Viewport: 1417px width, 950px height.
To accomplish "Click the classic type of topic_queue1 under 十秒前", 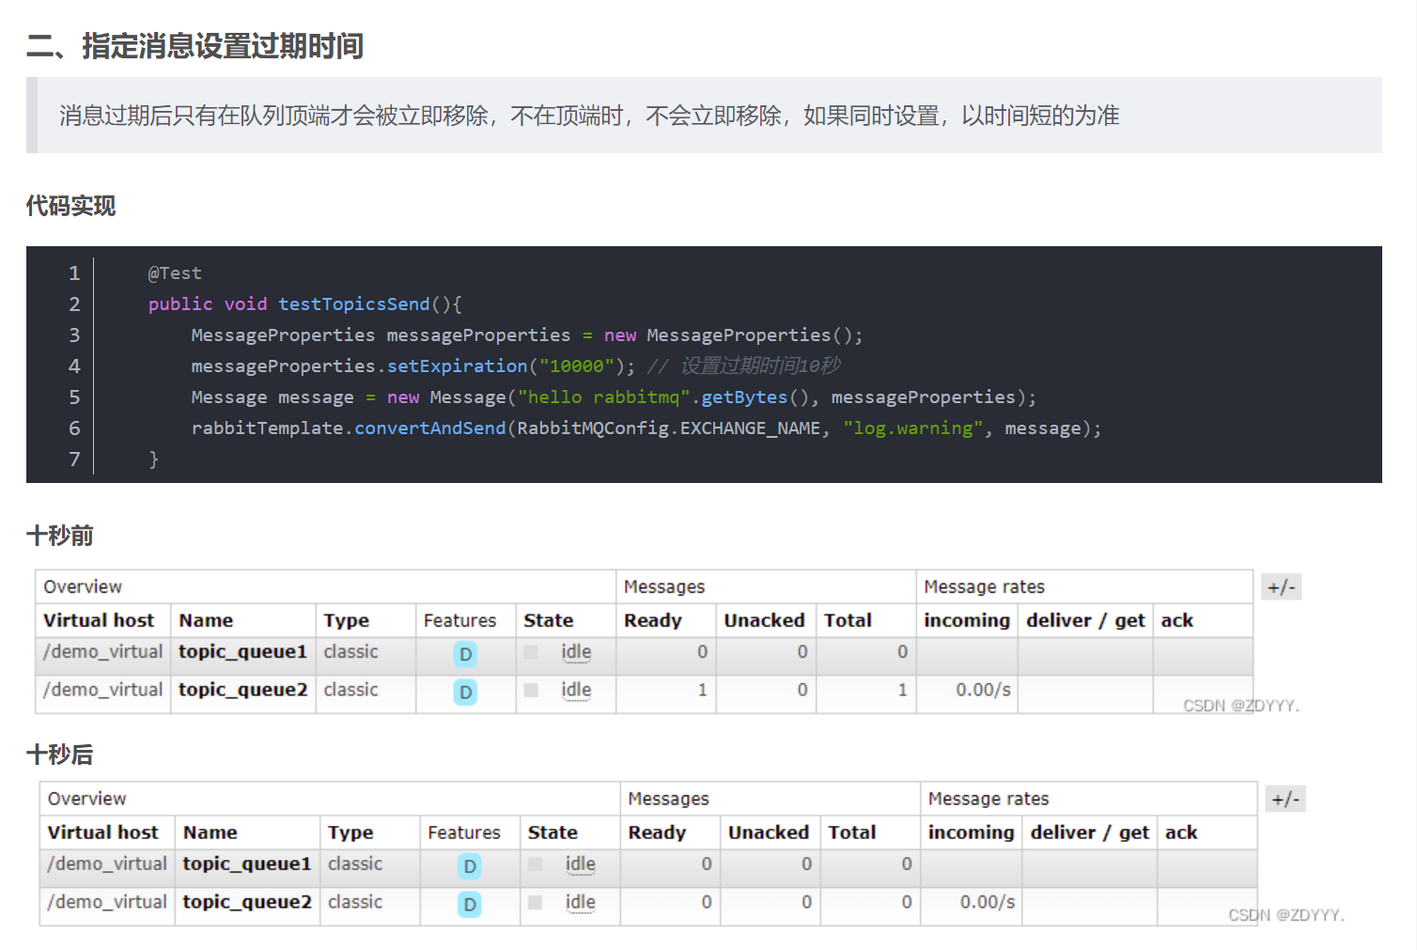I will point(350,652).
